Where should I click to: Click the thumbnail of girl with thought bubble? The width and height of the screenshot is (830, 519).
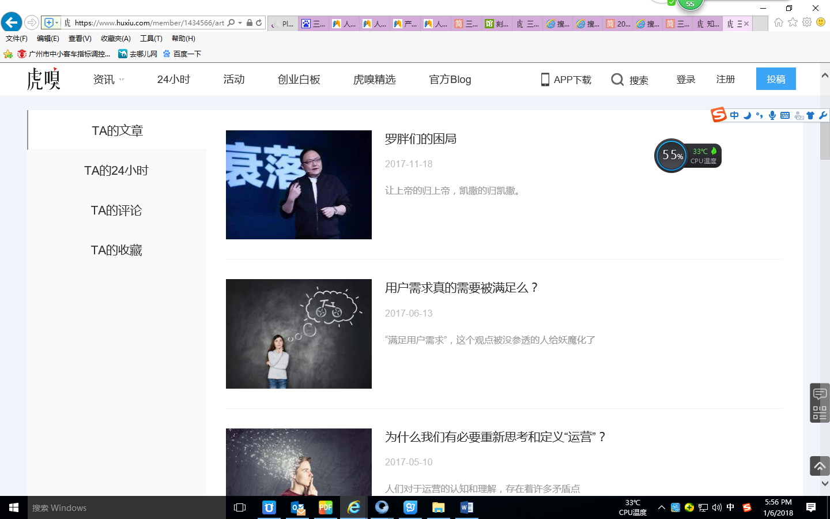point(299,334)
